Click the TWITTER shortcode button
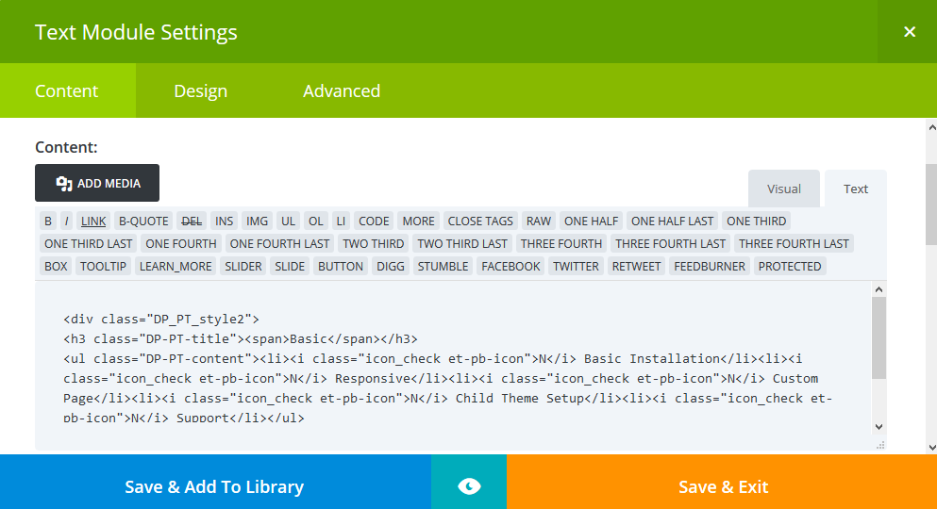This screenshot has height=509, width=937. pyautogui.click(x=576, y=266)
